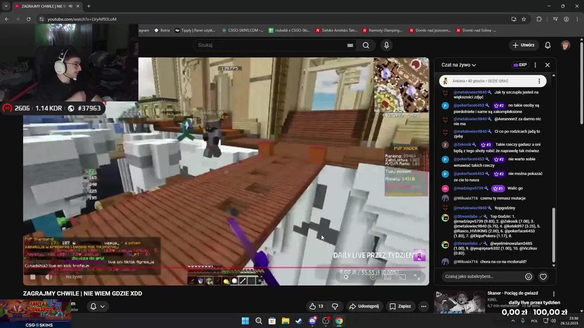Mute the tab via its speaker icon
The width and height of the screenshot is (584, 328).
click(x=70, y=6)
